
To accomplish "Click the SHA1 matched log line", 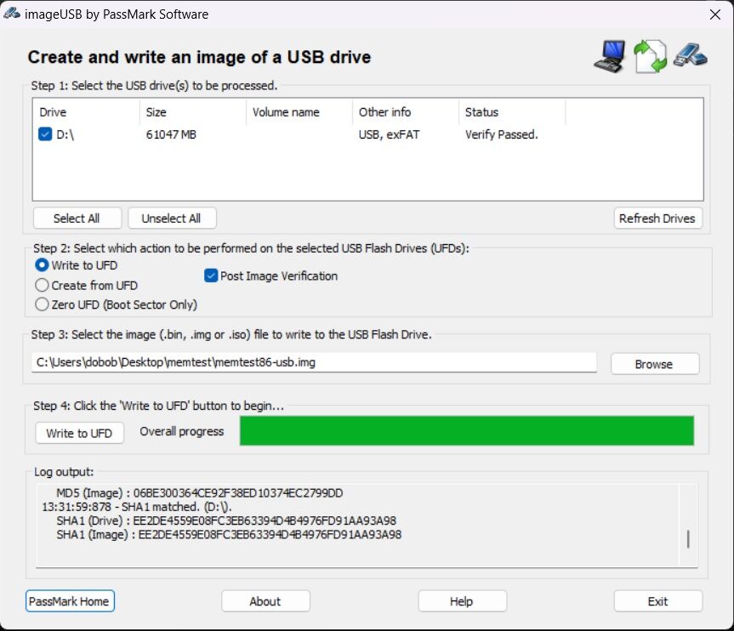I will pos(137,507).
